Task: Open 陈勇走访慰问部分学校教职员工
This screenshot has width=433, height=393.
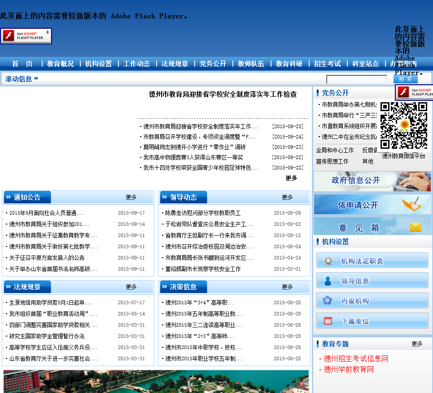Action: tap(203, 213)
